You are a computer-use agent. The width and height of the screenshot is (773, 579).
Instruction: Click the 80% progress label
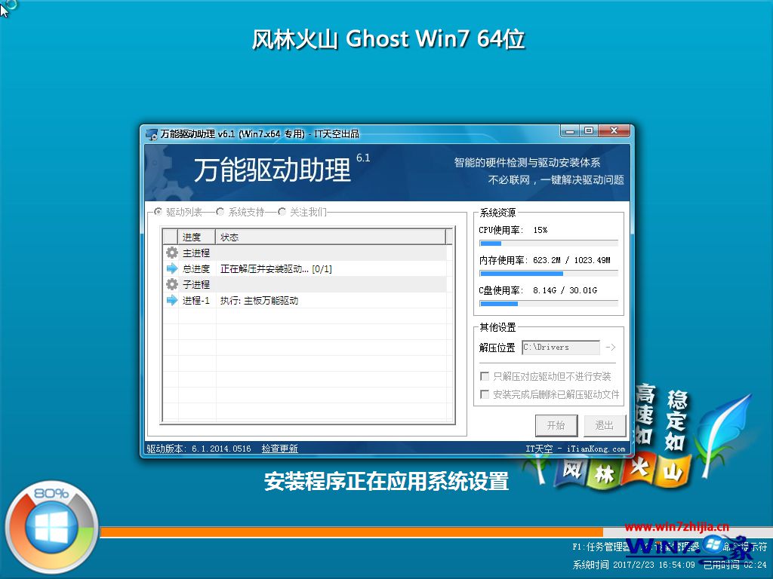point(51,493)
